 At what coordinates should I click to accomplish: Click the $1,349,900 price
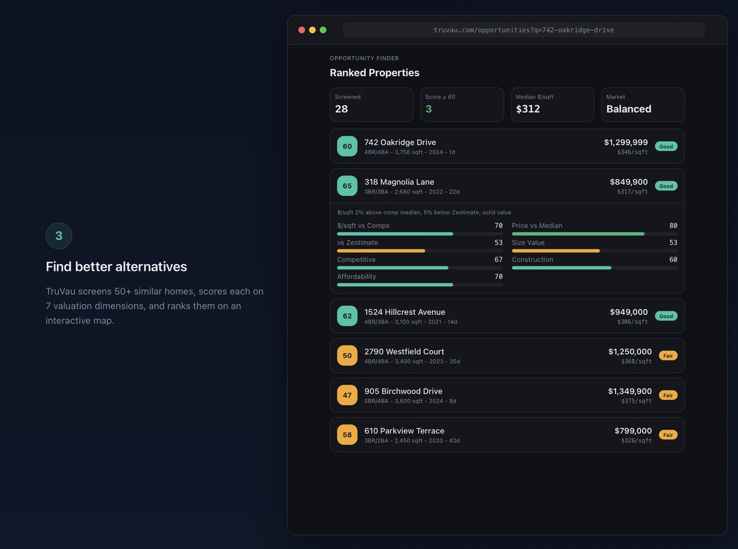tap(630, 391)
